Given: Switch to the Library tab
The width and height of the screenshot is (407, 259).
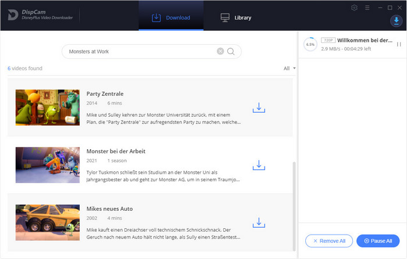Looking at the screenshot, I should tap(235, 17).
